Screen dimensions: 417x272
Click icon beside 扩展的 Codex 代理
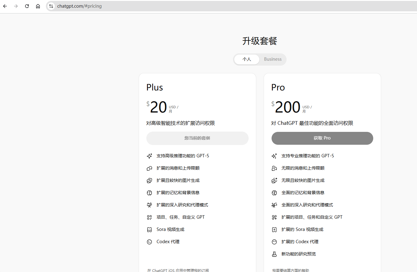[x=274, y=242]
